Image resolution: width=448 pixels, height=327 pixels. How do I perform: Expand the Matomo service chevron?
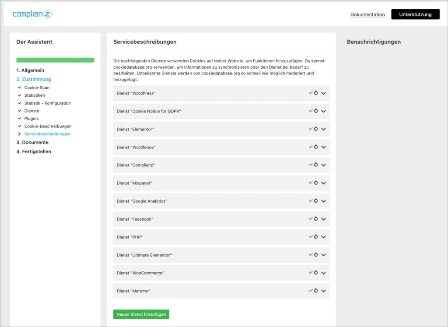point(323,291)
